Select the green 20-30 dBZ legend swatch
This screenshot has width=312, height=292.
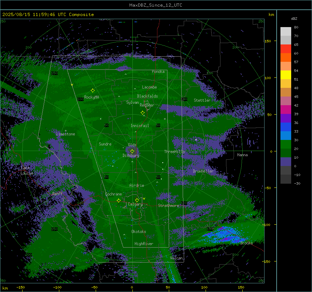point(286,144)
